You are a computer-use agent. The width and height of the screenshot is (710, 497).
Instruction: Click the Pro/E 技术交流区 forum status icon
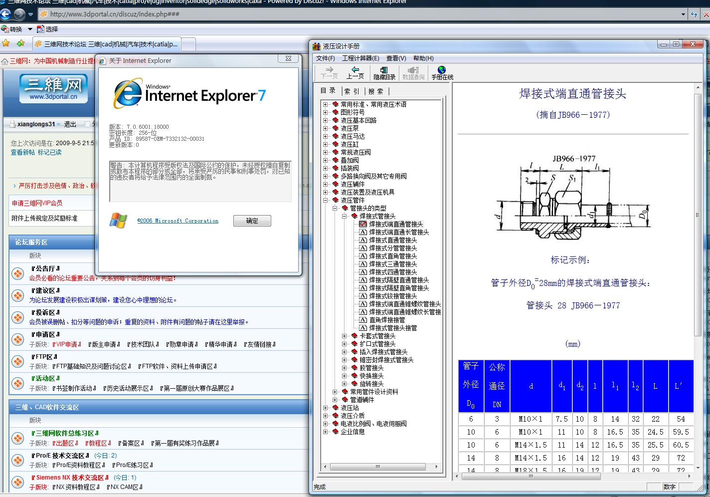pos(18,460)
